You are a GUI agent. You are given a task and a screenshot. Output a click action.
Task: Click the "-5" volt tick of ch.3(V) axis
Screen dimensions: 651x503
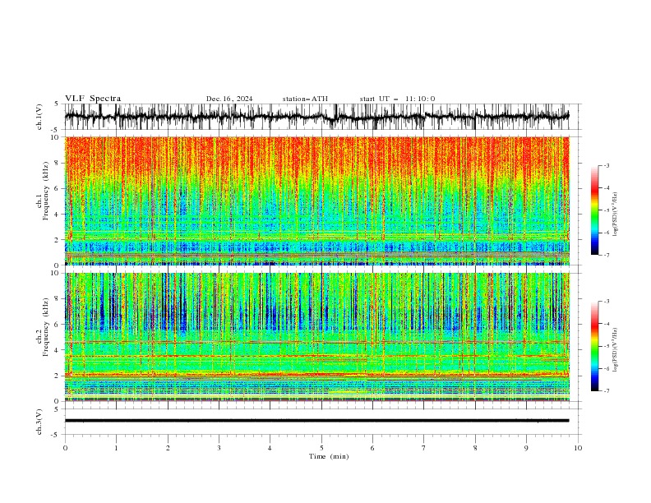tap(55, 435)
